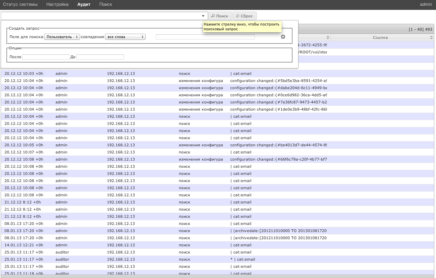
Task: Switch to the Аудит tab
Action: coord(84,4)
